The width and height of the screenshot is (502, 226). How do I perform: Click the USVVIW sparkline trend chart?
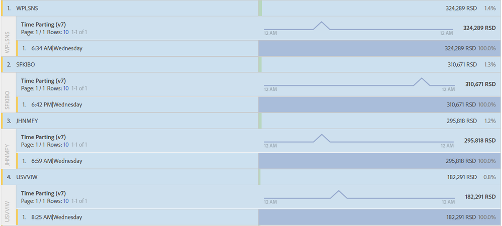359,195
